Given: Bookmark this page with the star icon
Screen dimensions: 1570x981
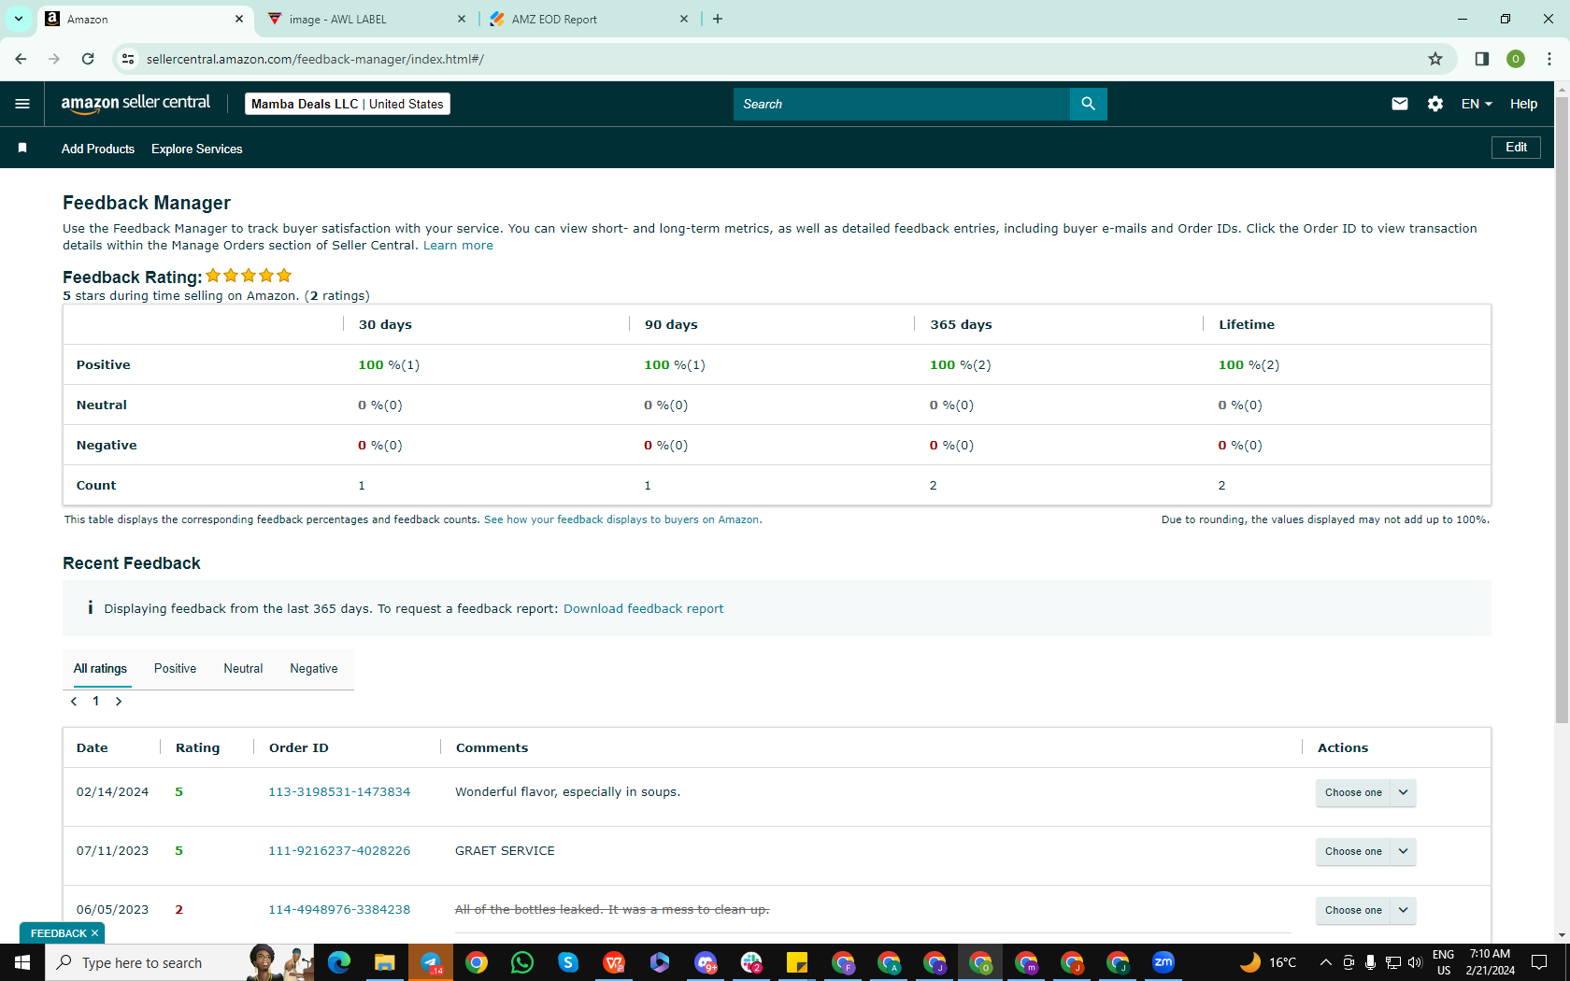Looking at the screenshot, I should pyautogui.click(x=1435, y=59).
